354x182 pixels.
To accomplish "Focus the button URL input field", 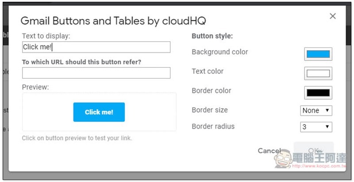I will 96,73.
